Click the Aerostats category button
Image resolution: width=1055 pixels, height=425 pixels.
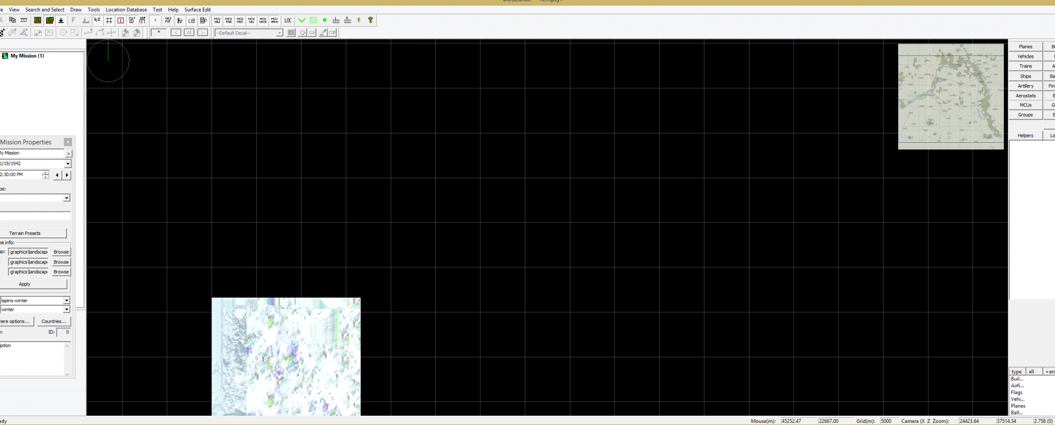[1025, 96]
